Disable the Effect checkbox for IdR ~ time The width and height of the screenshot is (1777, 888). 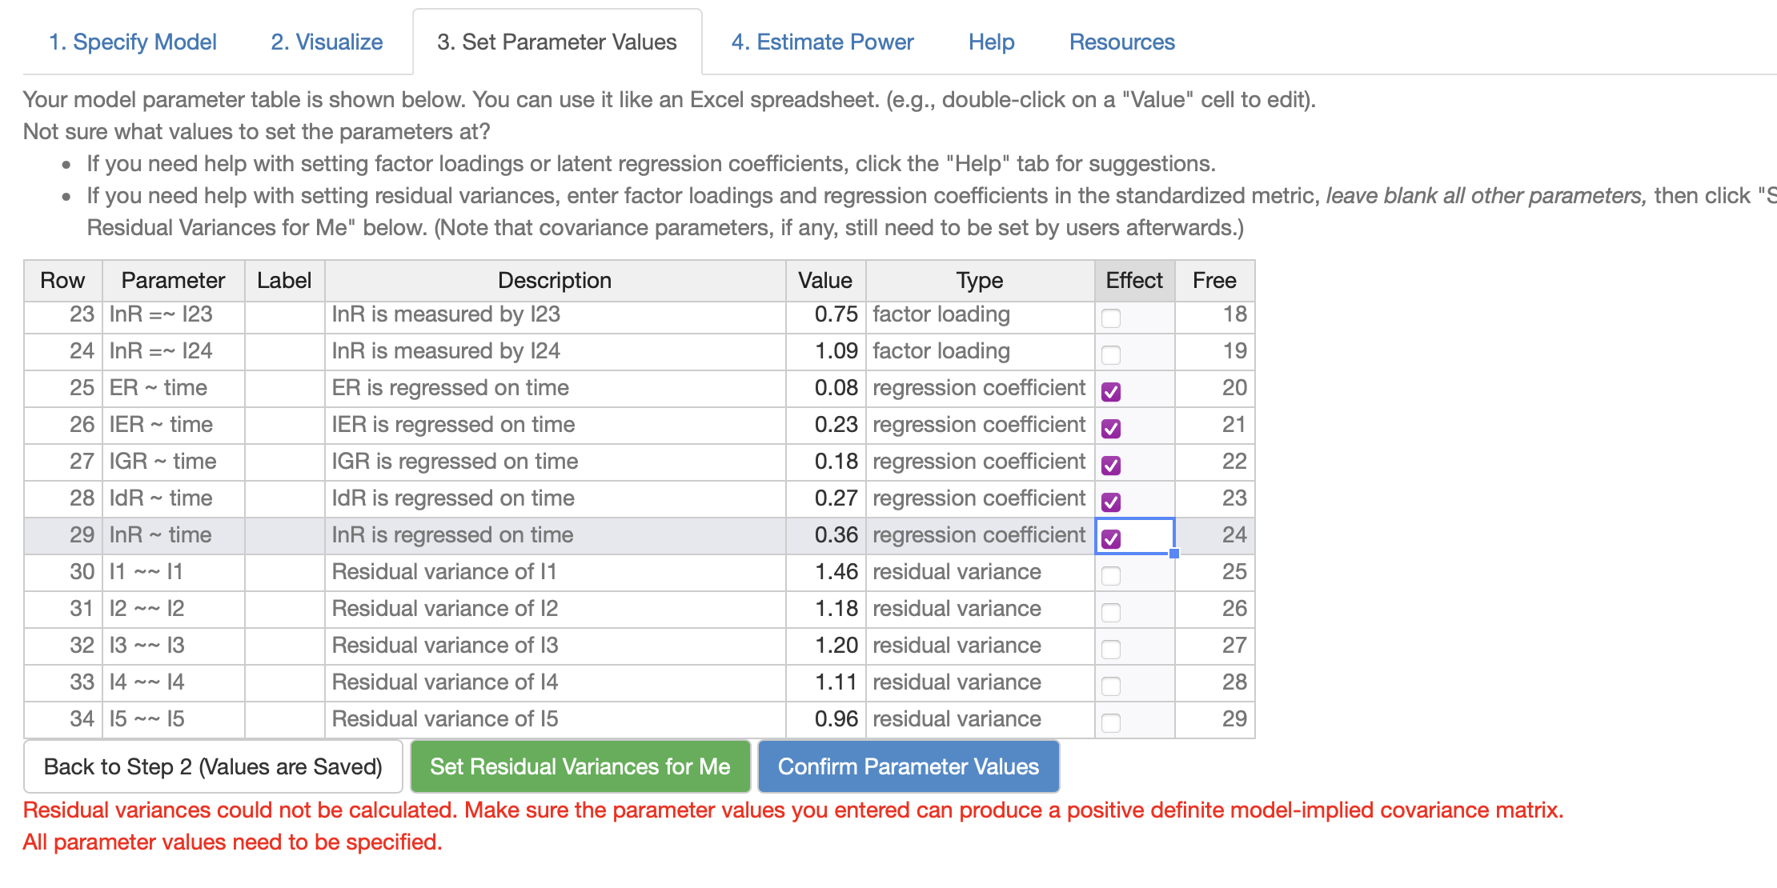pyautogui.click(x=1111, y=502)
